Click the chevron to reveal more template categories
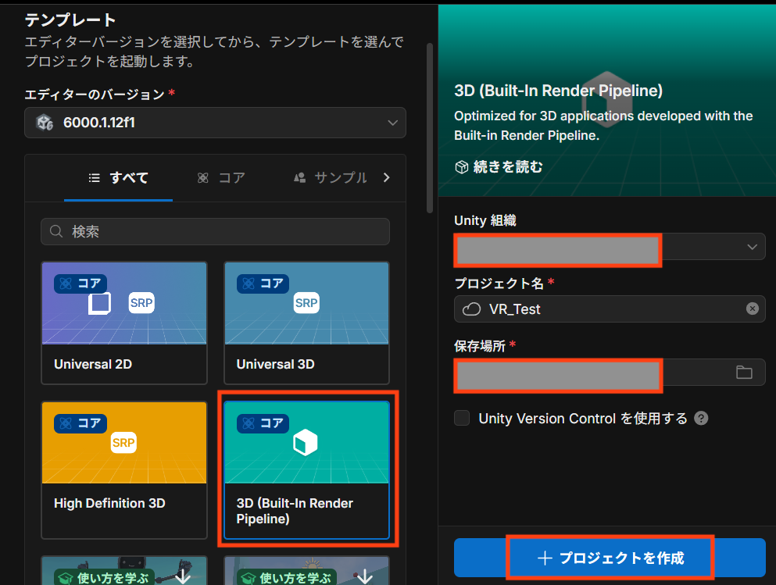Screen dimensions: 776x585 [x=385, y=177]
